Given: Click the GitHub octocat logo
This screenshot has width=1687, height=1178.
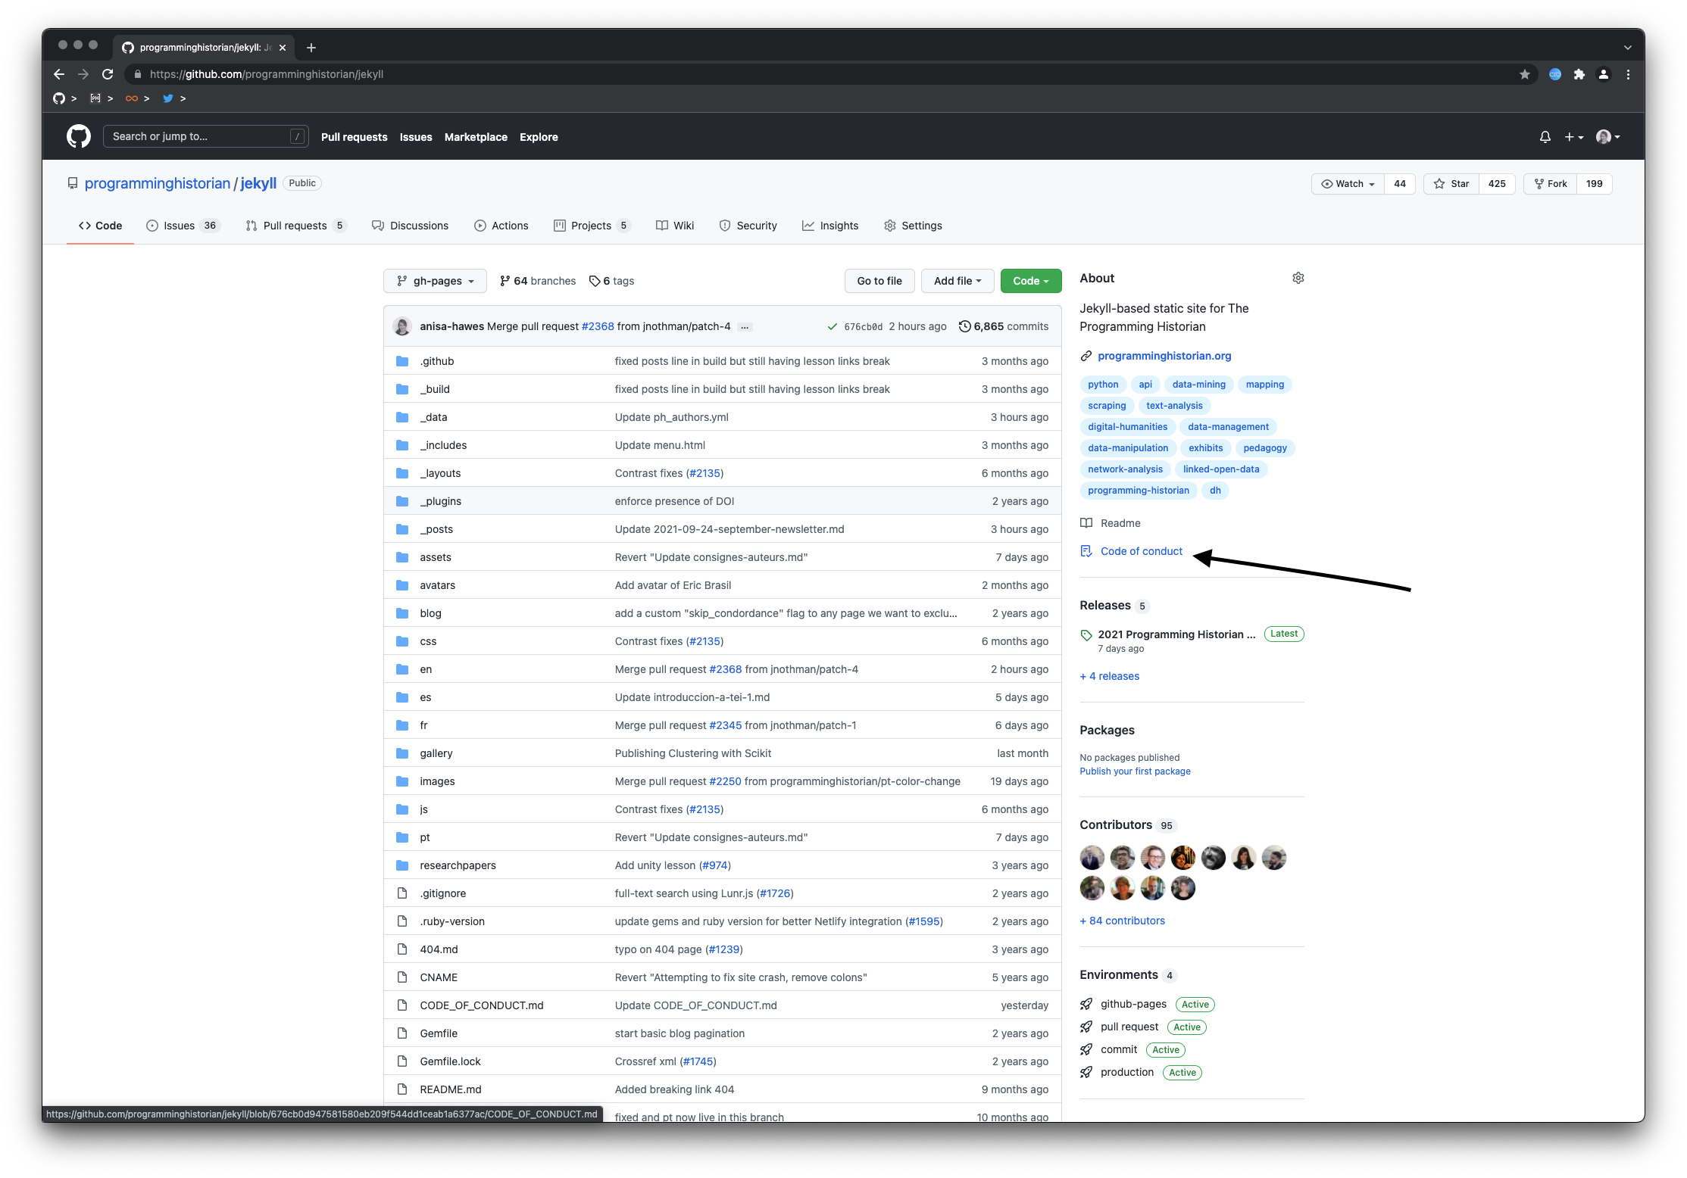Looking at the screenshot, I should tap(78, 136).
